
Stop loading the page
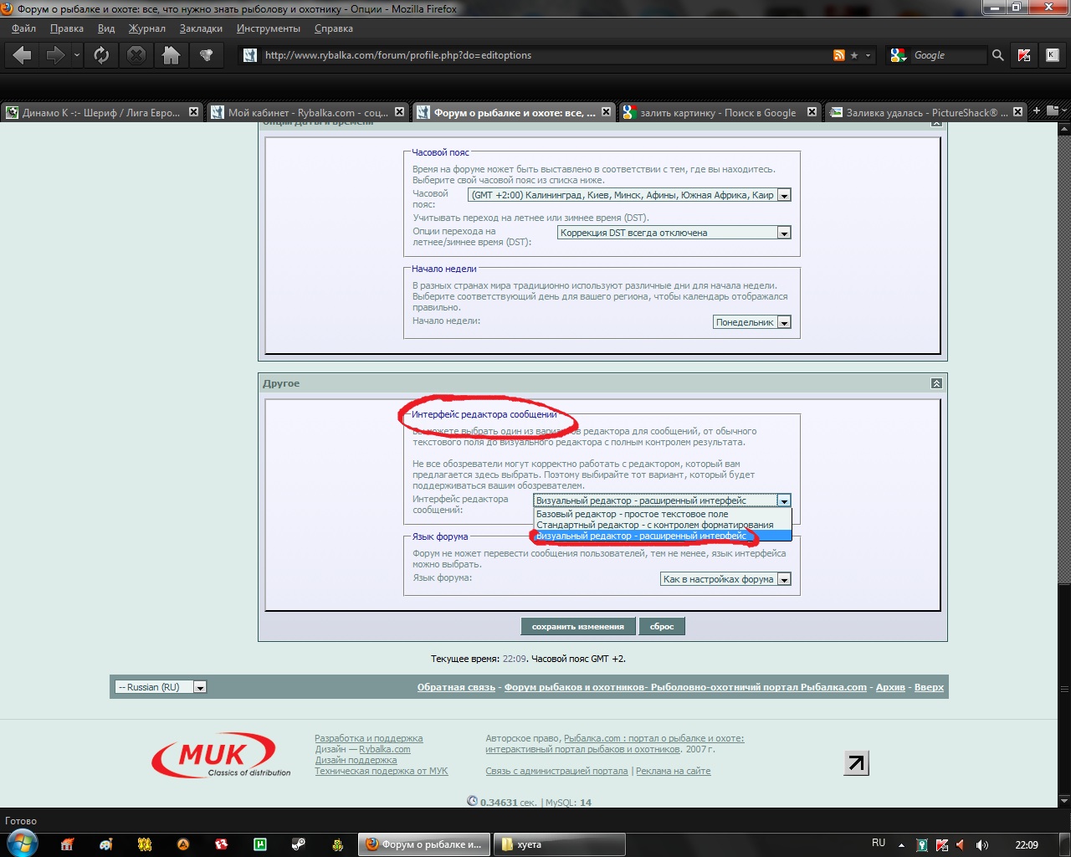(136, 55)
